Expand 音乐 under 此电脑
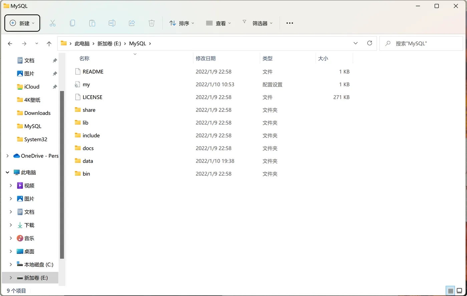 (x=11, y=238)
